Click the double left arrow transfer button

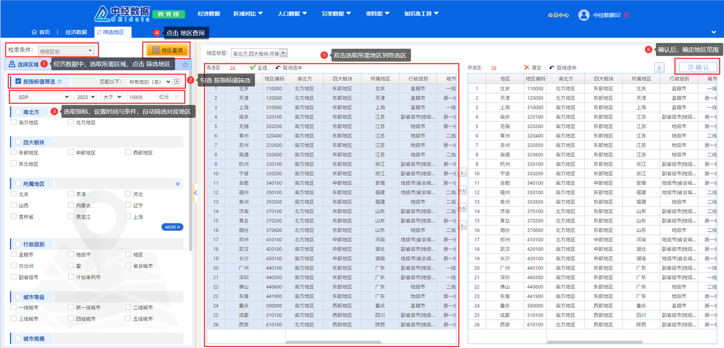pyautogui.click(x=462, y=208)
